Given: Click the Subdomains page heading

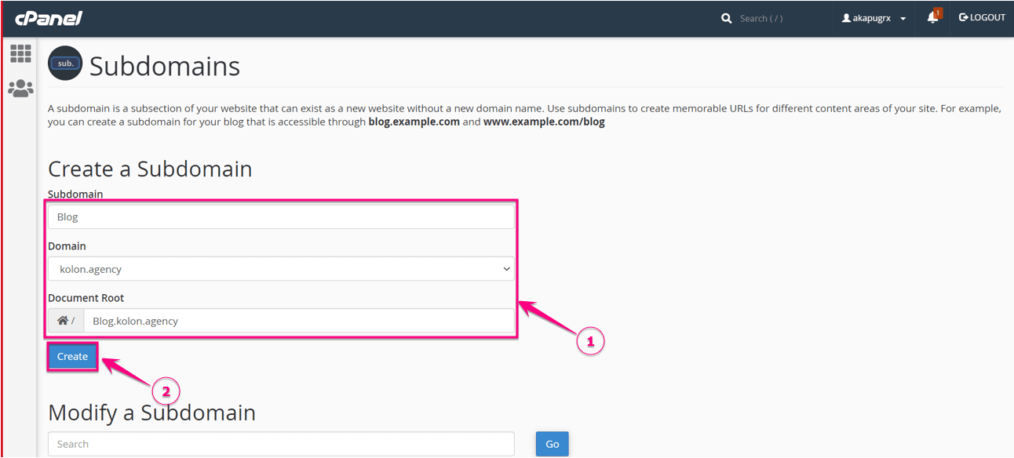Looking at the screenshot, I should [165, 66].
